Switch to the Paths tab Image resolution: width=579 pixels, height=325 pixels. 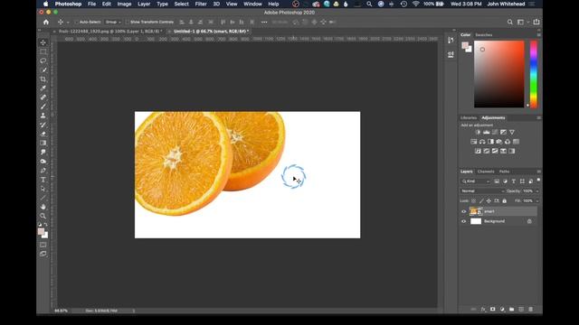tap(504, 172)
